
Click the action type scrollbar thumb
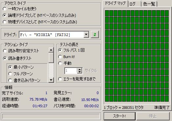coord(51,58)
